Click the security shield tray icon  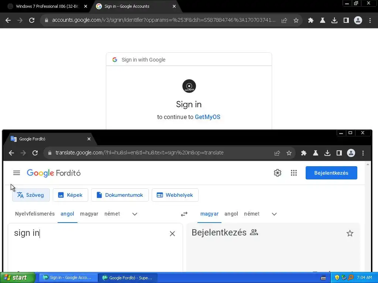pyautogui.click(x=337, y=277)
